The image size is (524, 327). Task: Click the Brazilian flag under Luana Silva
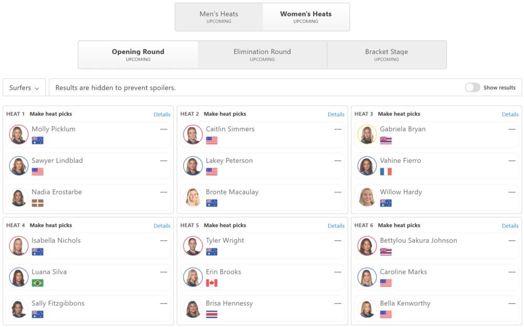pyautogui.click(x=37, y=283)
